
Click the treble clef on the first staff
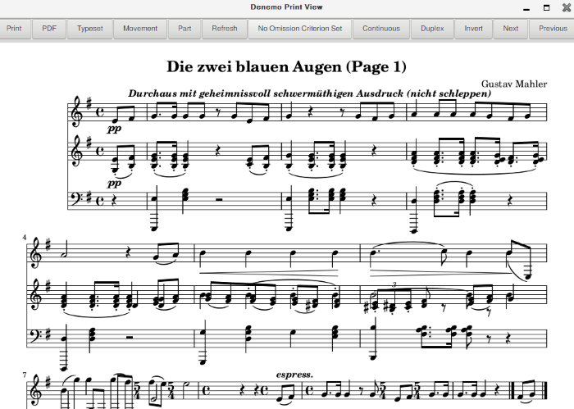[x=76, y=112]
